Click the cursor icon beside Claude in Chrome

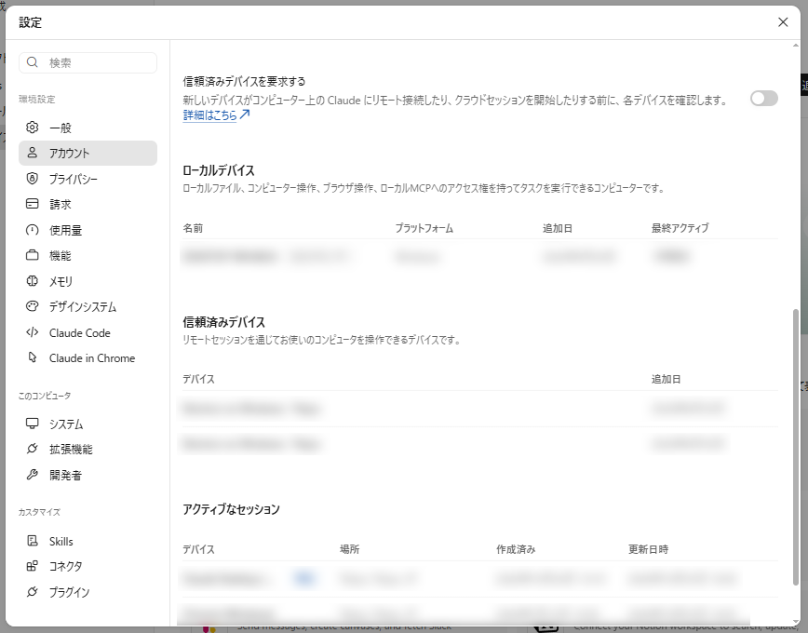pos(32,357)
